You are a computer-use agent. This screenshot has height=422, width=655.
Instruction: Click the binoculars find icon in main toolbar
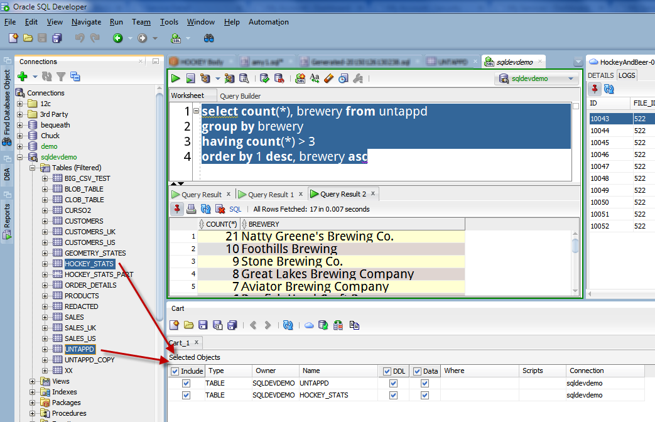tap(209, 38)
